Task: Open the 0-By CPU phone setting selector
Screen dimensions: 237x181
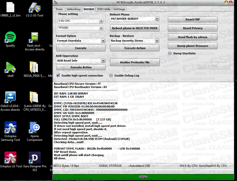Action: [x=80, y=21]
